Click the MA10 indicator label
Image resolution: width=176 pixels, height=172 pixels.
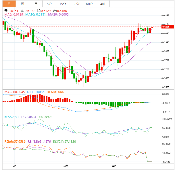(35, 15)
